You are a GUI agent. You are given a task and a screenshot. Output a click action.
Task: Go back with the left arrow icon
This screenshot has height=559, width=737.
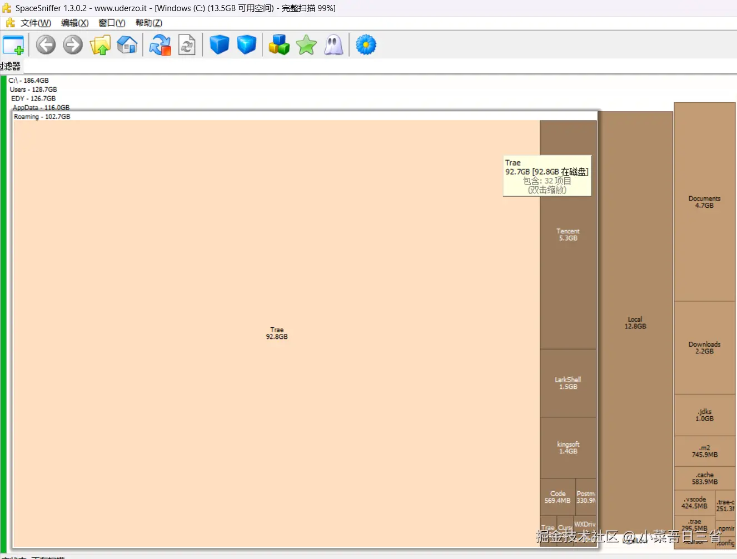pyautogui.click(x=46, y=45)
